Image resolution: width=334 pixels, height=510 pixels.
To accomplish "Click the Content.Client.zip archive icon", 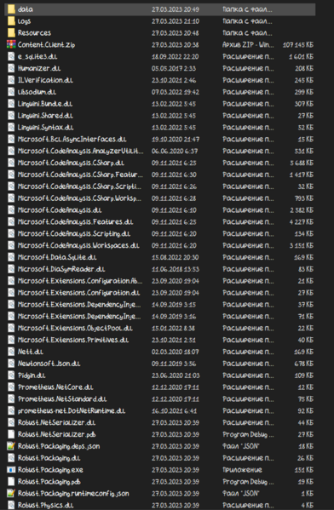I will click(x=11, y=44).
